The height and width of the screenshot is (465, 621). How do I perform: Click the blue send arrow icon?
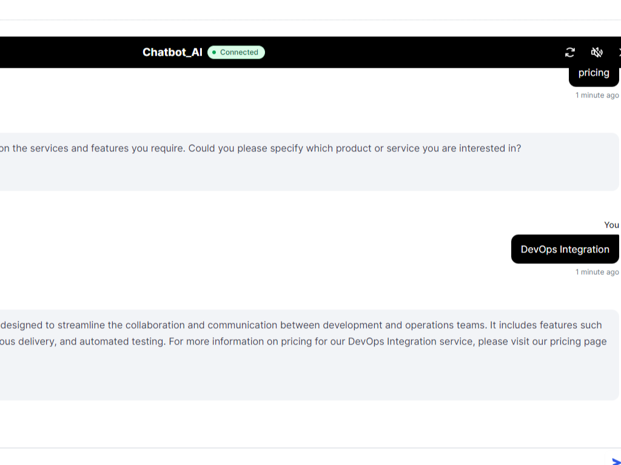616,461
